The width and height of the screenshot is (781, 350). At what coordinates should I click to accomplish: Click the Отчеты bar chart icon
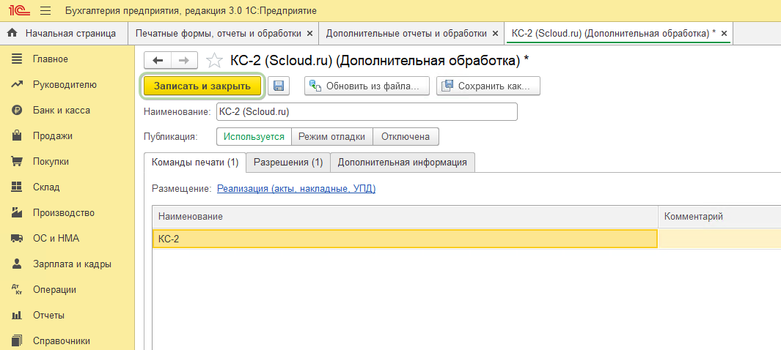[x=17, y=315]
